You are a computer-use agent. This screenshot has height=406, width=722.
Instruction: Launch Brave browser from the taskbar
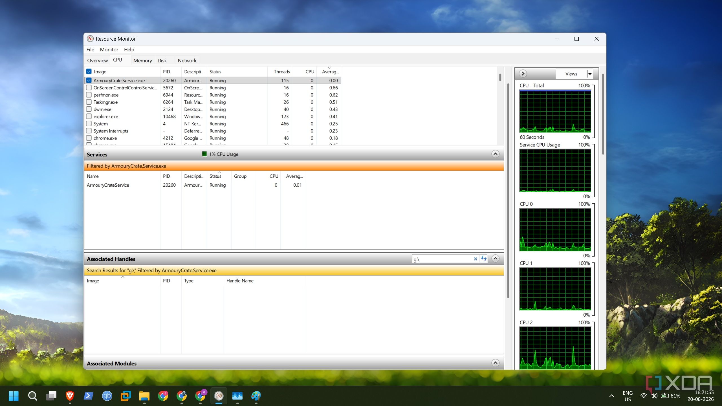coord(70,396)
